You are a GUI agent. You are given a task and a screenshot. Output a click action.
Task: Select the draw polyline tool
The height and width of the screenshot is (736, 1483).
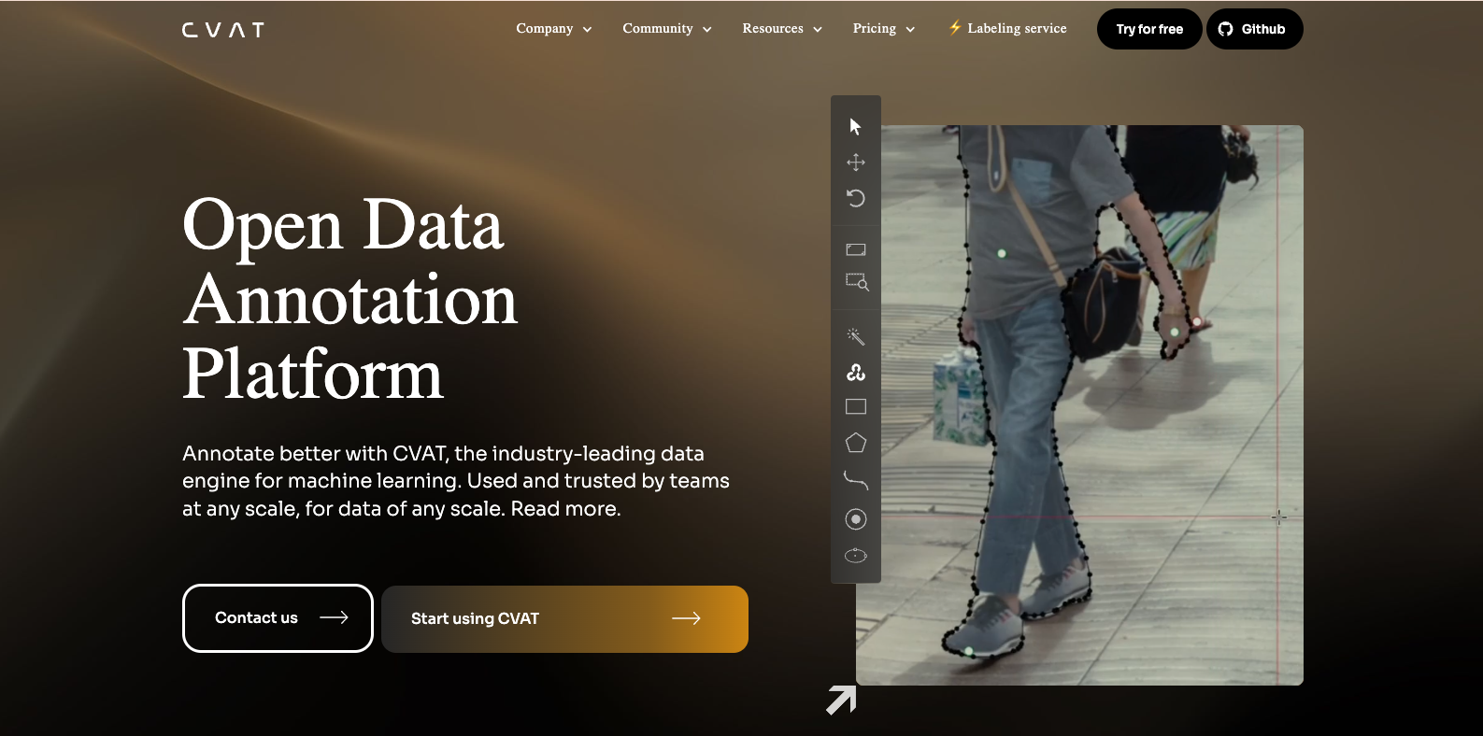856,481
